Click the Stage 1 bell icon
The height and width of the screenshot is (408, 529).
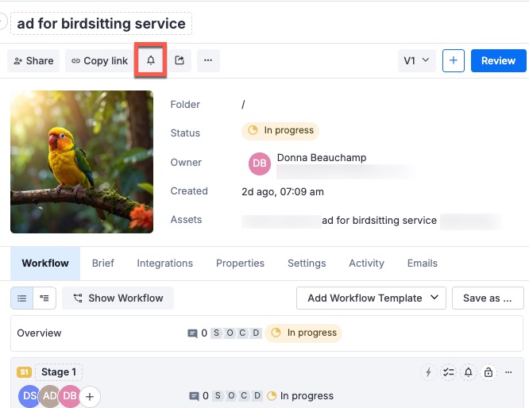click(x=469, y=371)
